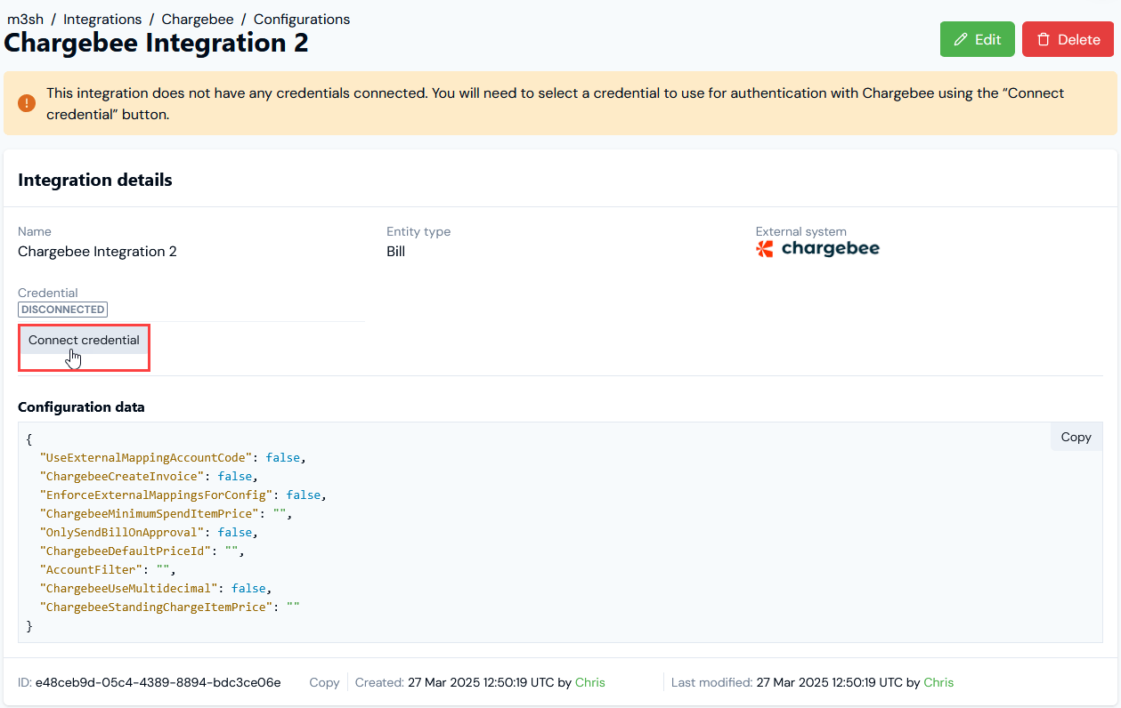Click the Created timestamp "27 Mar 2025 12:50:19 UTC"

pyautogui.click(x=482, y=682)
